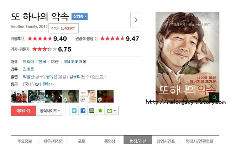Open director 김태윤 link
The height and width of the screenshot is (144, 236).
(x=28, y=69)
